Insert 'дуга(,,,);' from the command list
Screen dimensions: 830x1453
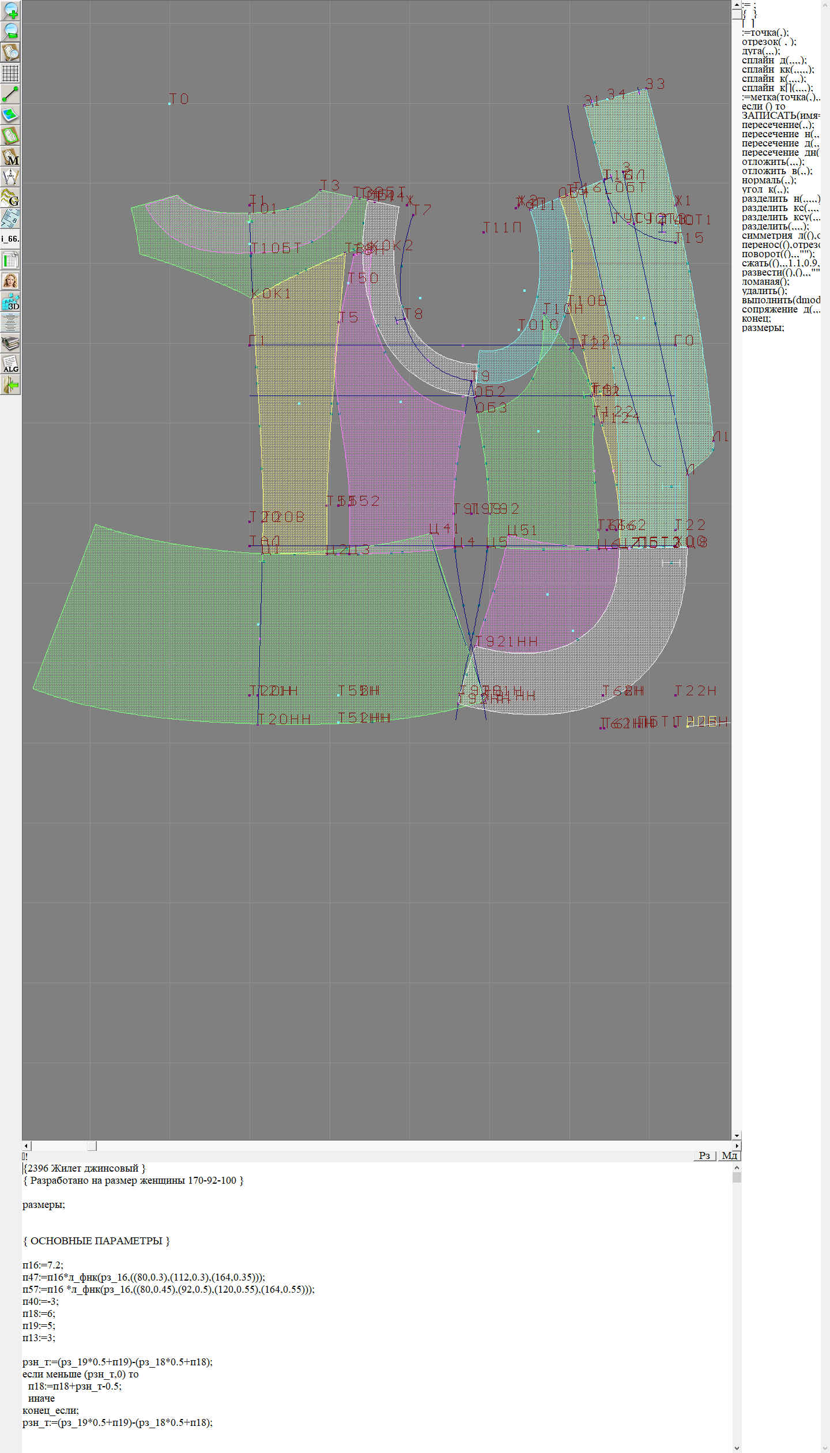point(761,51)
